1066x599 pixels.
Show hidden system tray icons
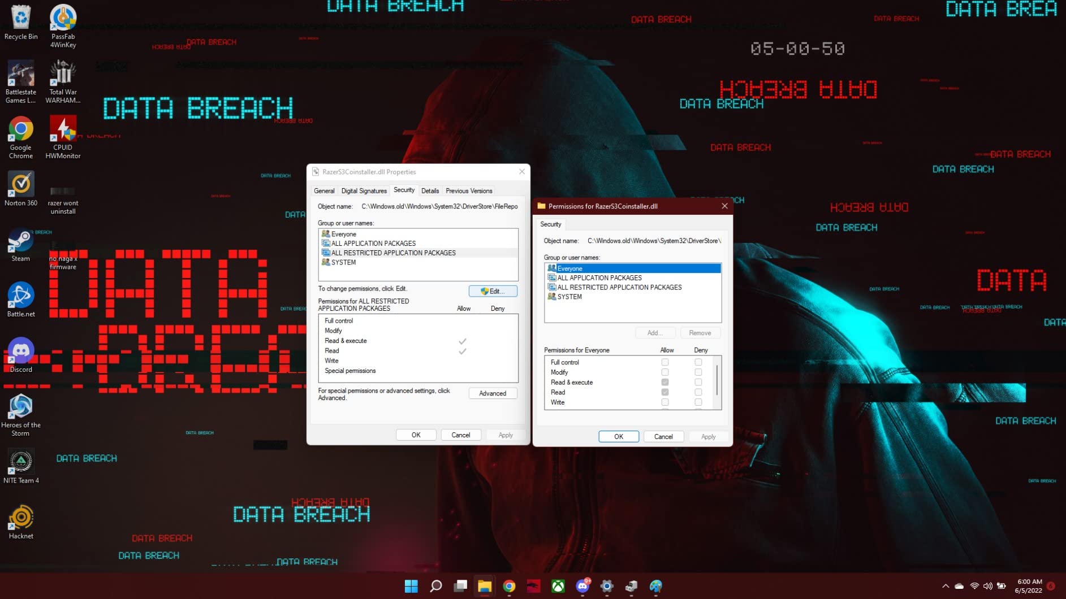point(946,586)
